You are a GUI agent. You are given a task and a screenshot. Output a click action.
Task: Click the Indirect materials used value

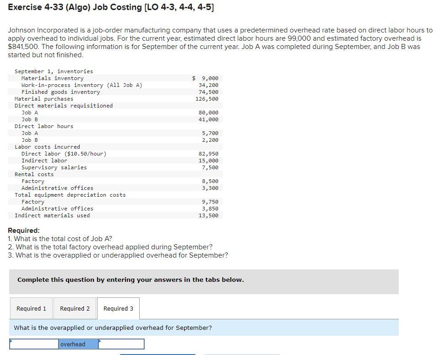point(211,215)
